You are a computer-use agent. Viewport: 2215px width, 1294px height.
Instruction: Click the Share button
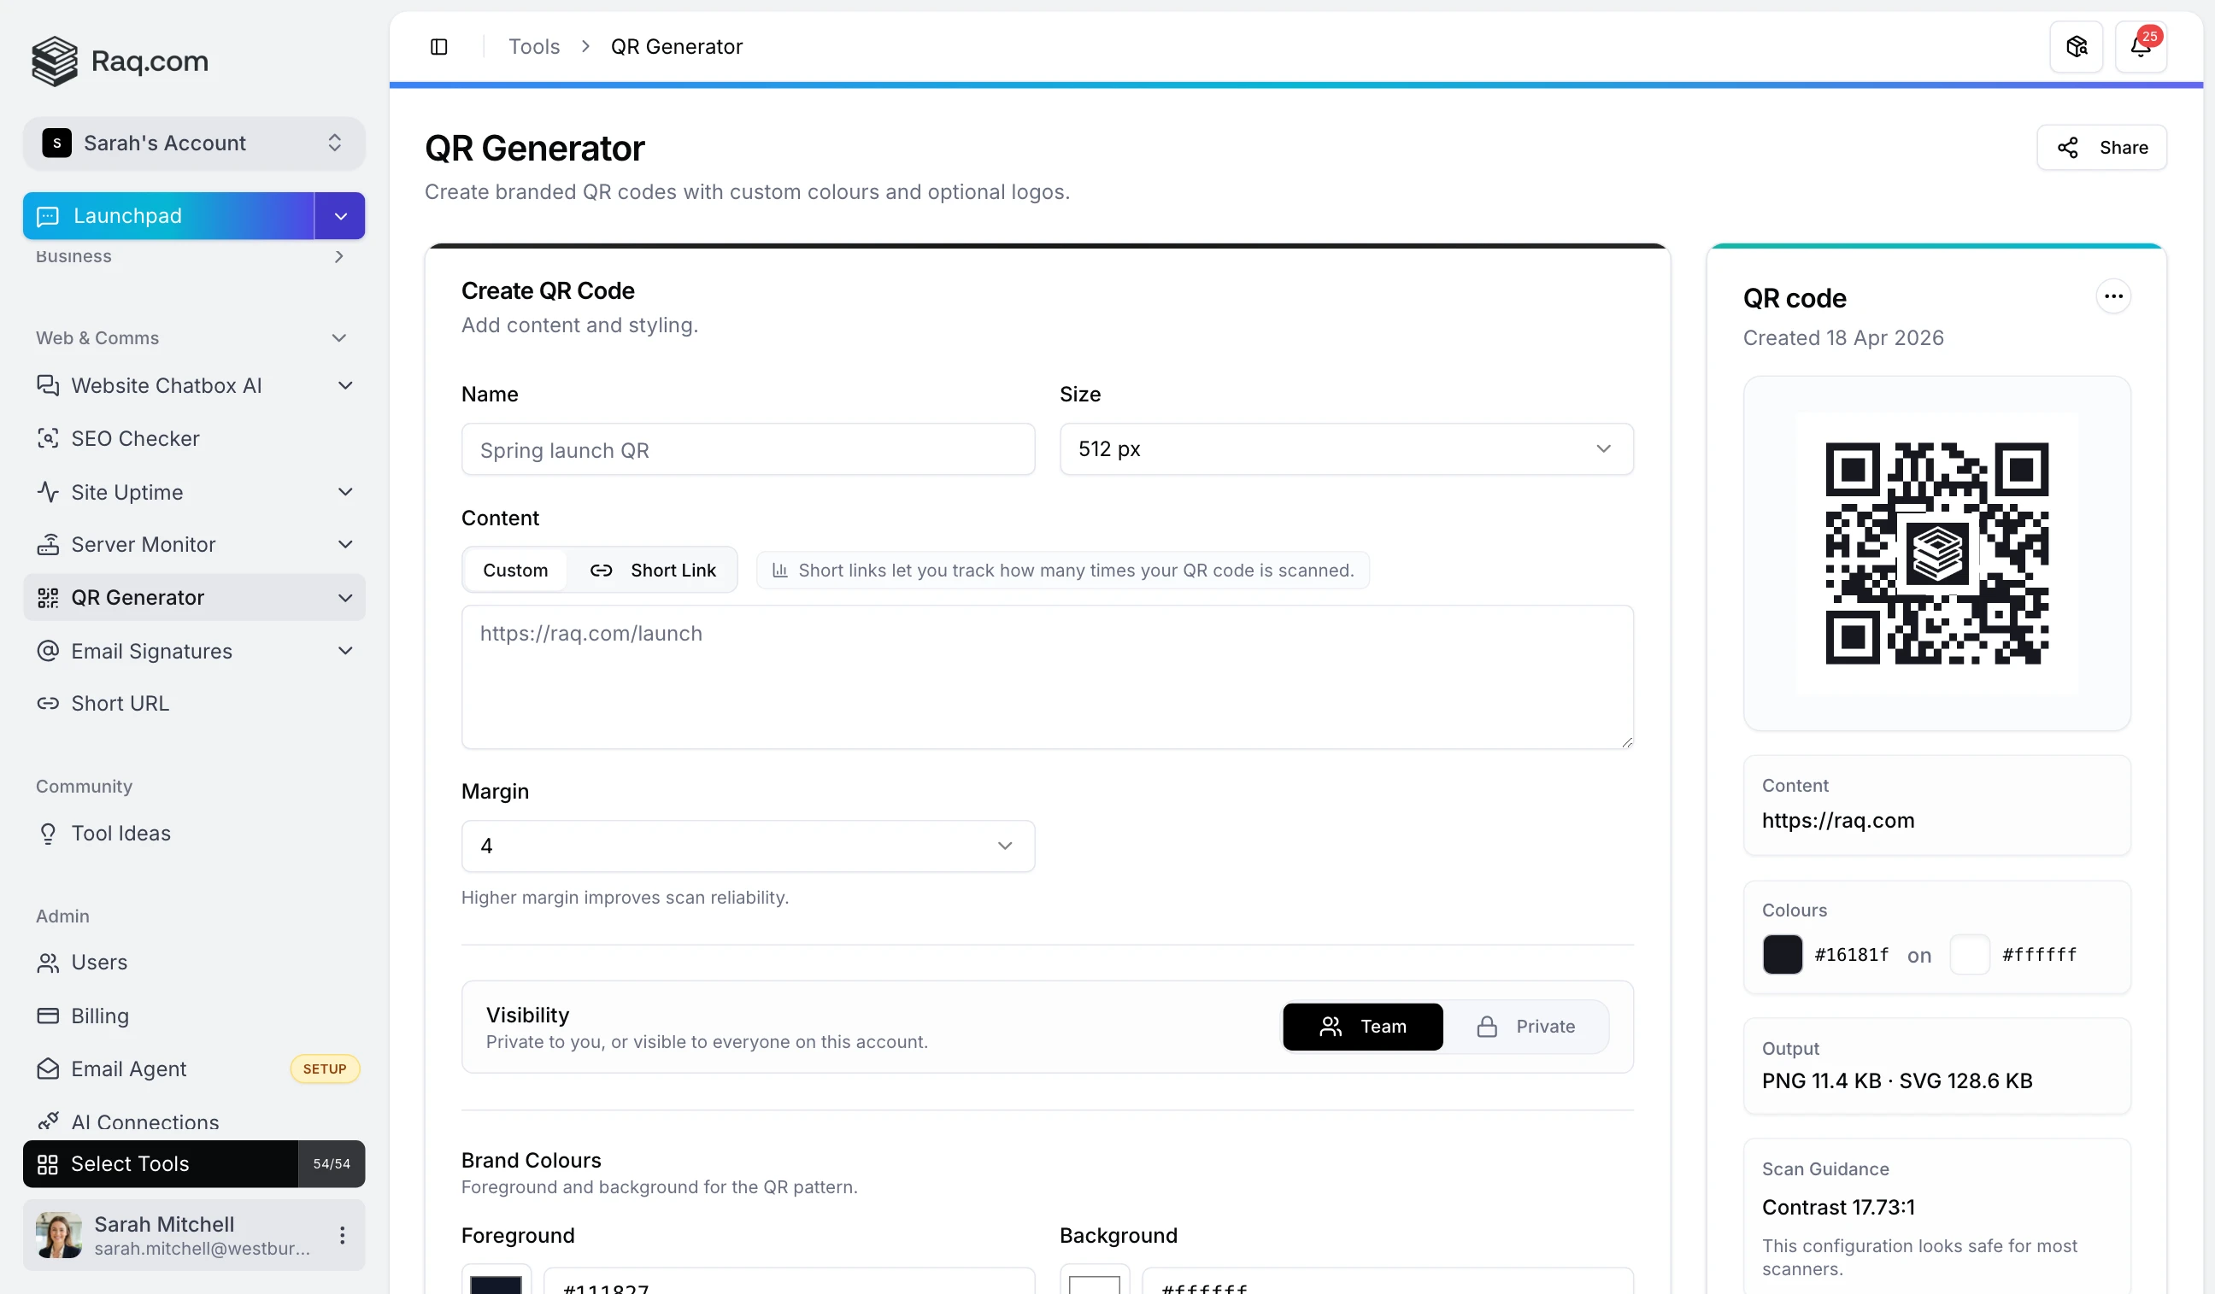coord(2102,147)
